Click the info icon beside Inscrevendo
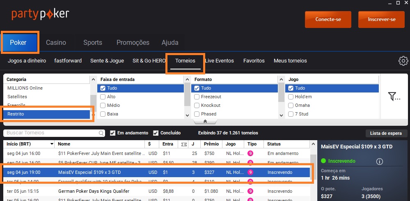The height and width of the screenshot is (201, 410). [379, 162]
